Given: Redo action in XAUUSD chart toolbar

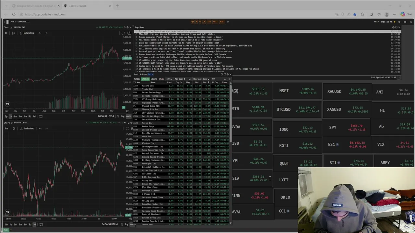Looking at the screenshot, I should click(46, 33).
